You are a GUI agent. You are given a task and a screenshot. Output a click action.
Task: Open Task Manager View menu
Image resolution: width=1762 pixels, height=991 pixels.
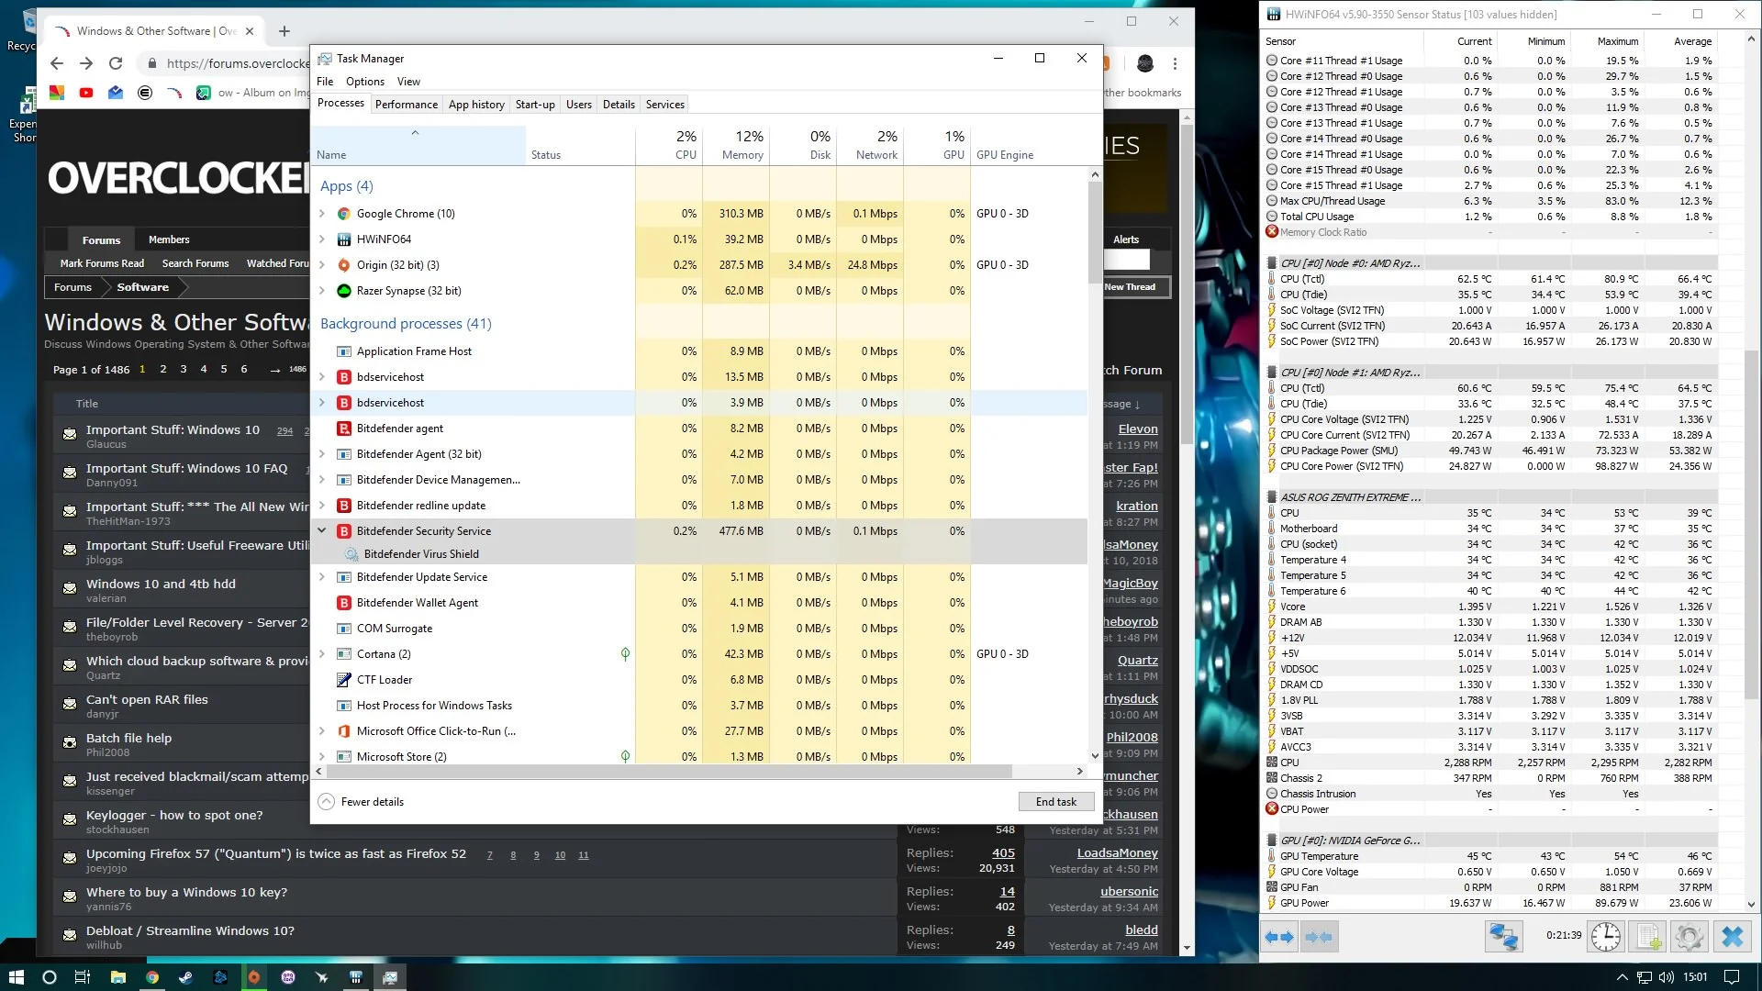(408, 82)
